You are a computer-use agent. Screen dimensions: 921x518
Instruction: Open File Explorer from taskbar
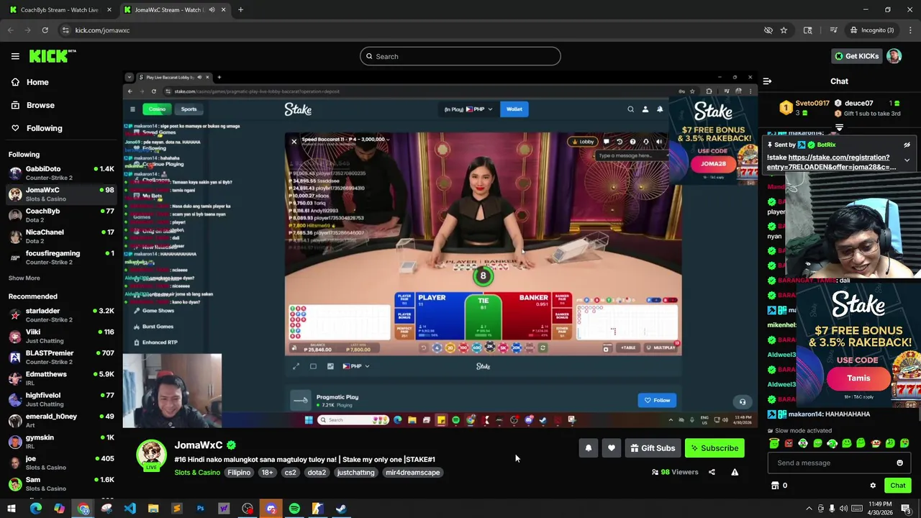(153, 509)
